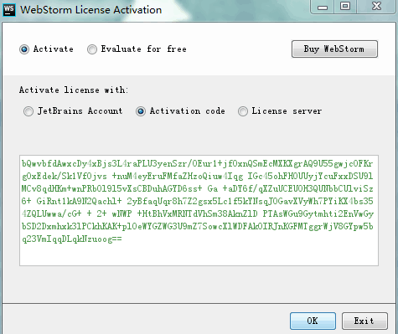Image resolution: width=398 pixels, height=334 pixels.
Task: Confirm activation with OK button
Action: 313,321
